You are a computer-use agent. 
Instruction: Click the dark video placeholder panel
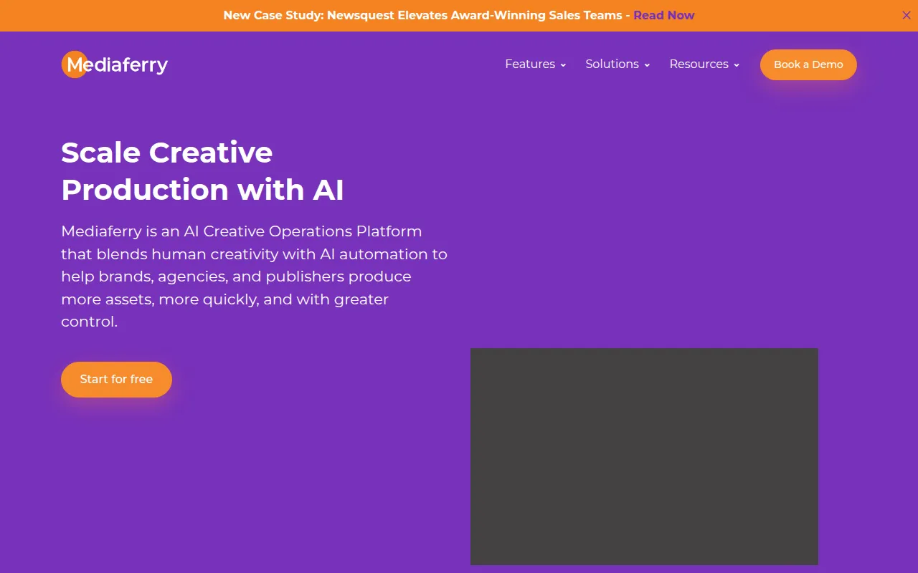pyautogui.click(x=644, y=456)
